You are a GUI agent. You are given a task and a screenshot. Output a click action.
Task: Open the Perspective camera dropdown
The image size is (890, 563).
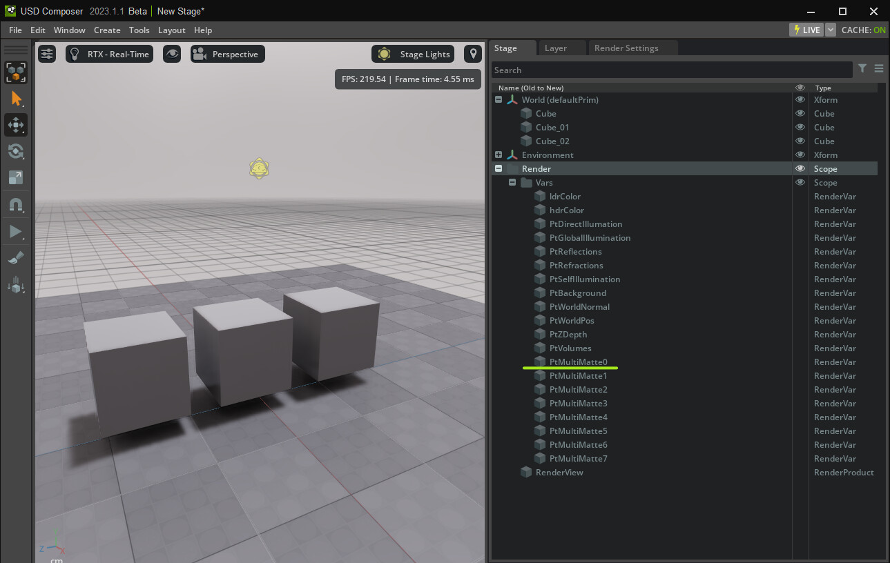click(228, 54)
